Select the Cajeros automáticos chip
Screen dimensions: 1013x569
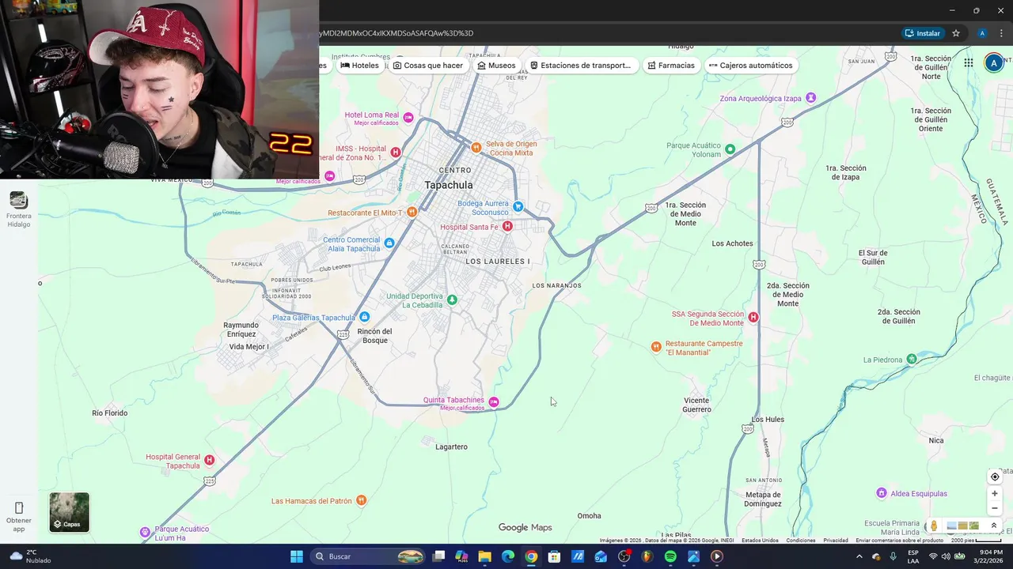point(750,66)
